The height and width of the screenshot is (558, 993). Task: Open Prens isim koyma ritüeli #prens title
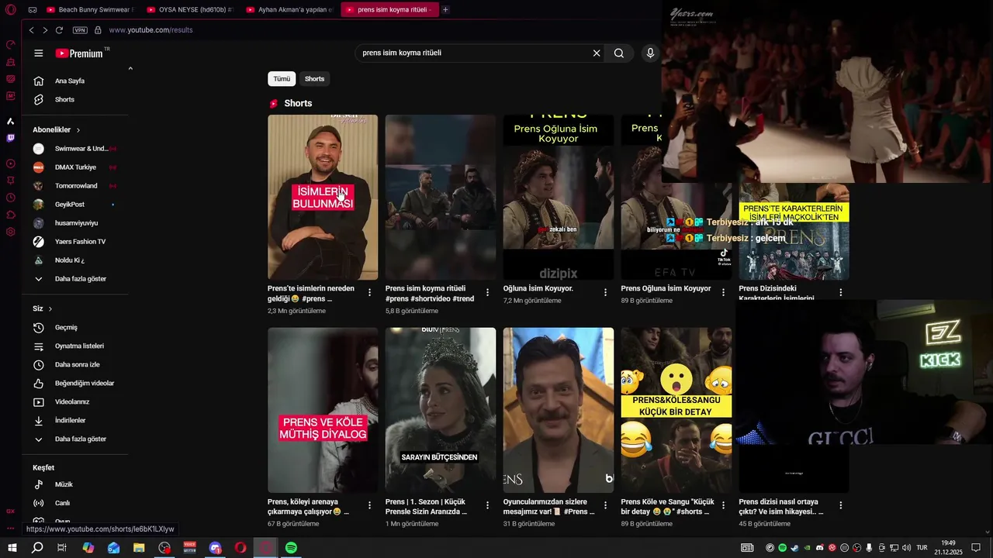430,294
